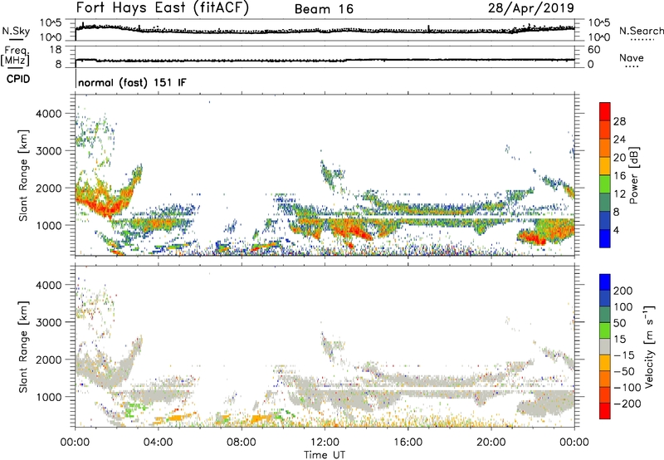Click the 'Velocity [m s⁻¹]' colorbar label
Screen dimensions: 664x460
point(649,346)
